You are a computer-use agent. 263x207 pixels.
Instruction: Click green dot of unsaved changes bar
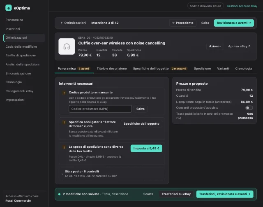(x=59, y=194)
